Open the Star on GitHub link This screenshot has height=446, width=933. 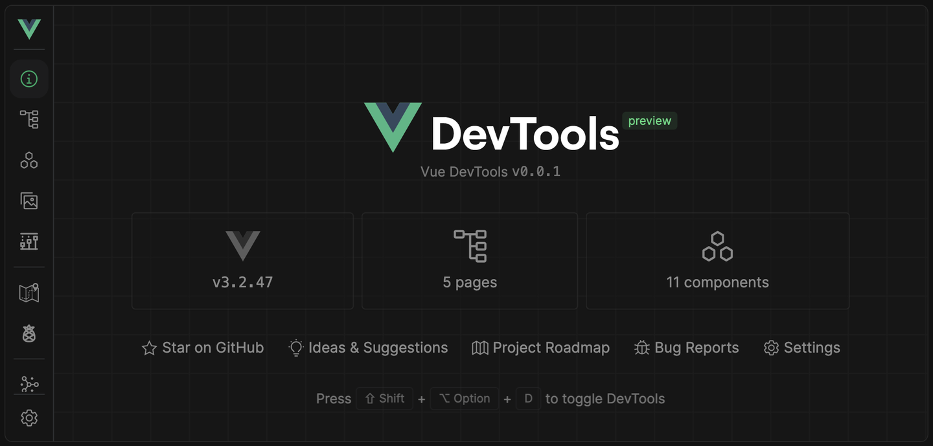[x=203, y=348]
